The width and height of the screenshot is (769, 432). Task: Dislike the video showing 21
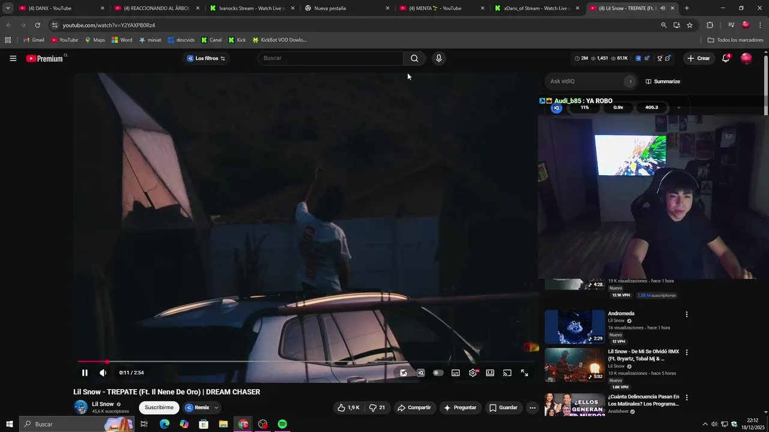(377, 407)
